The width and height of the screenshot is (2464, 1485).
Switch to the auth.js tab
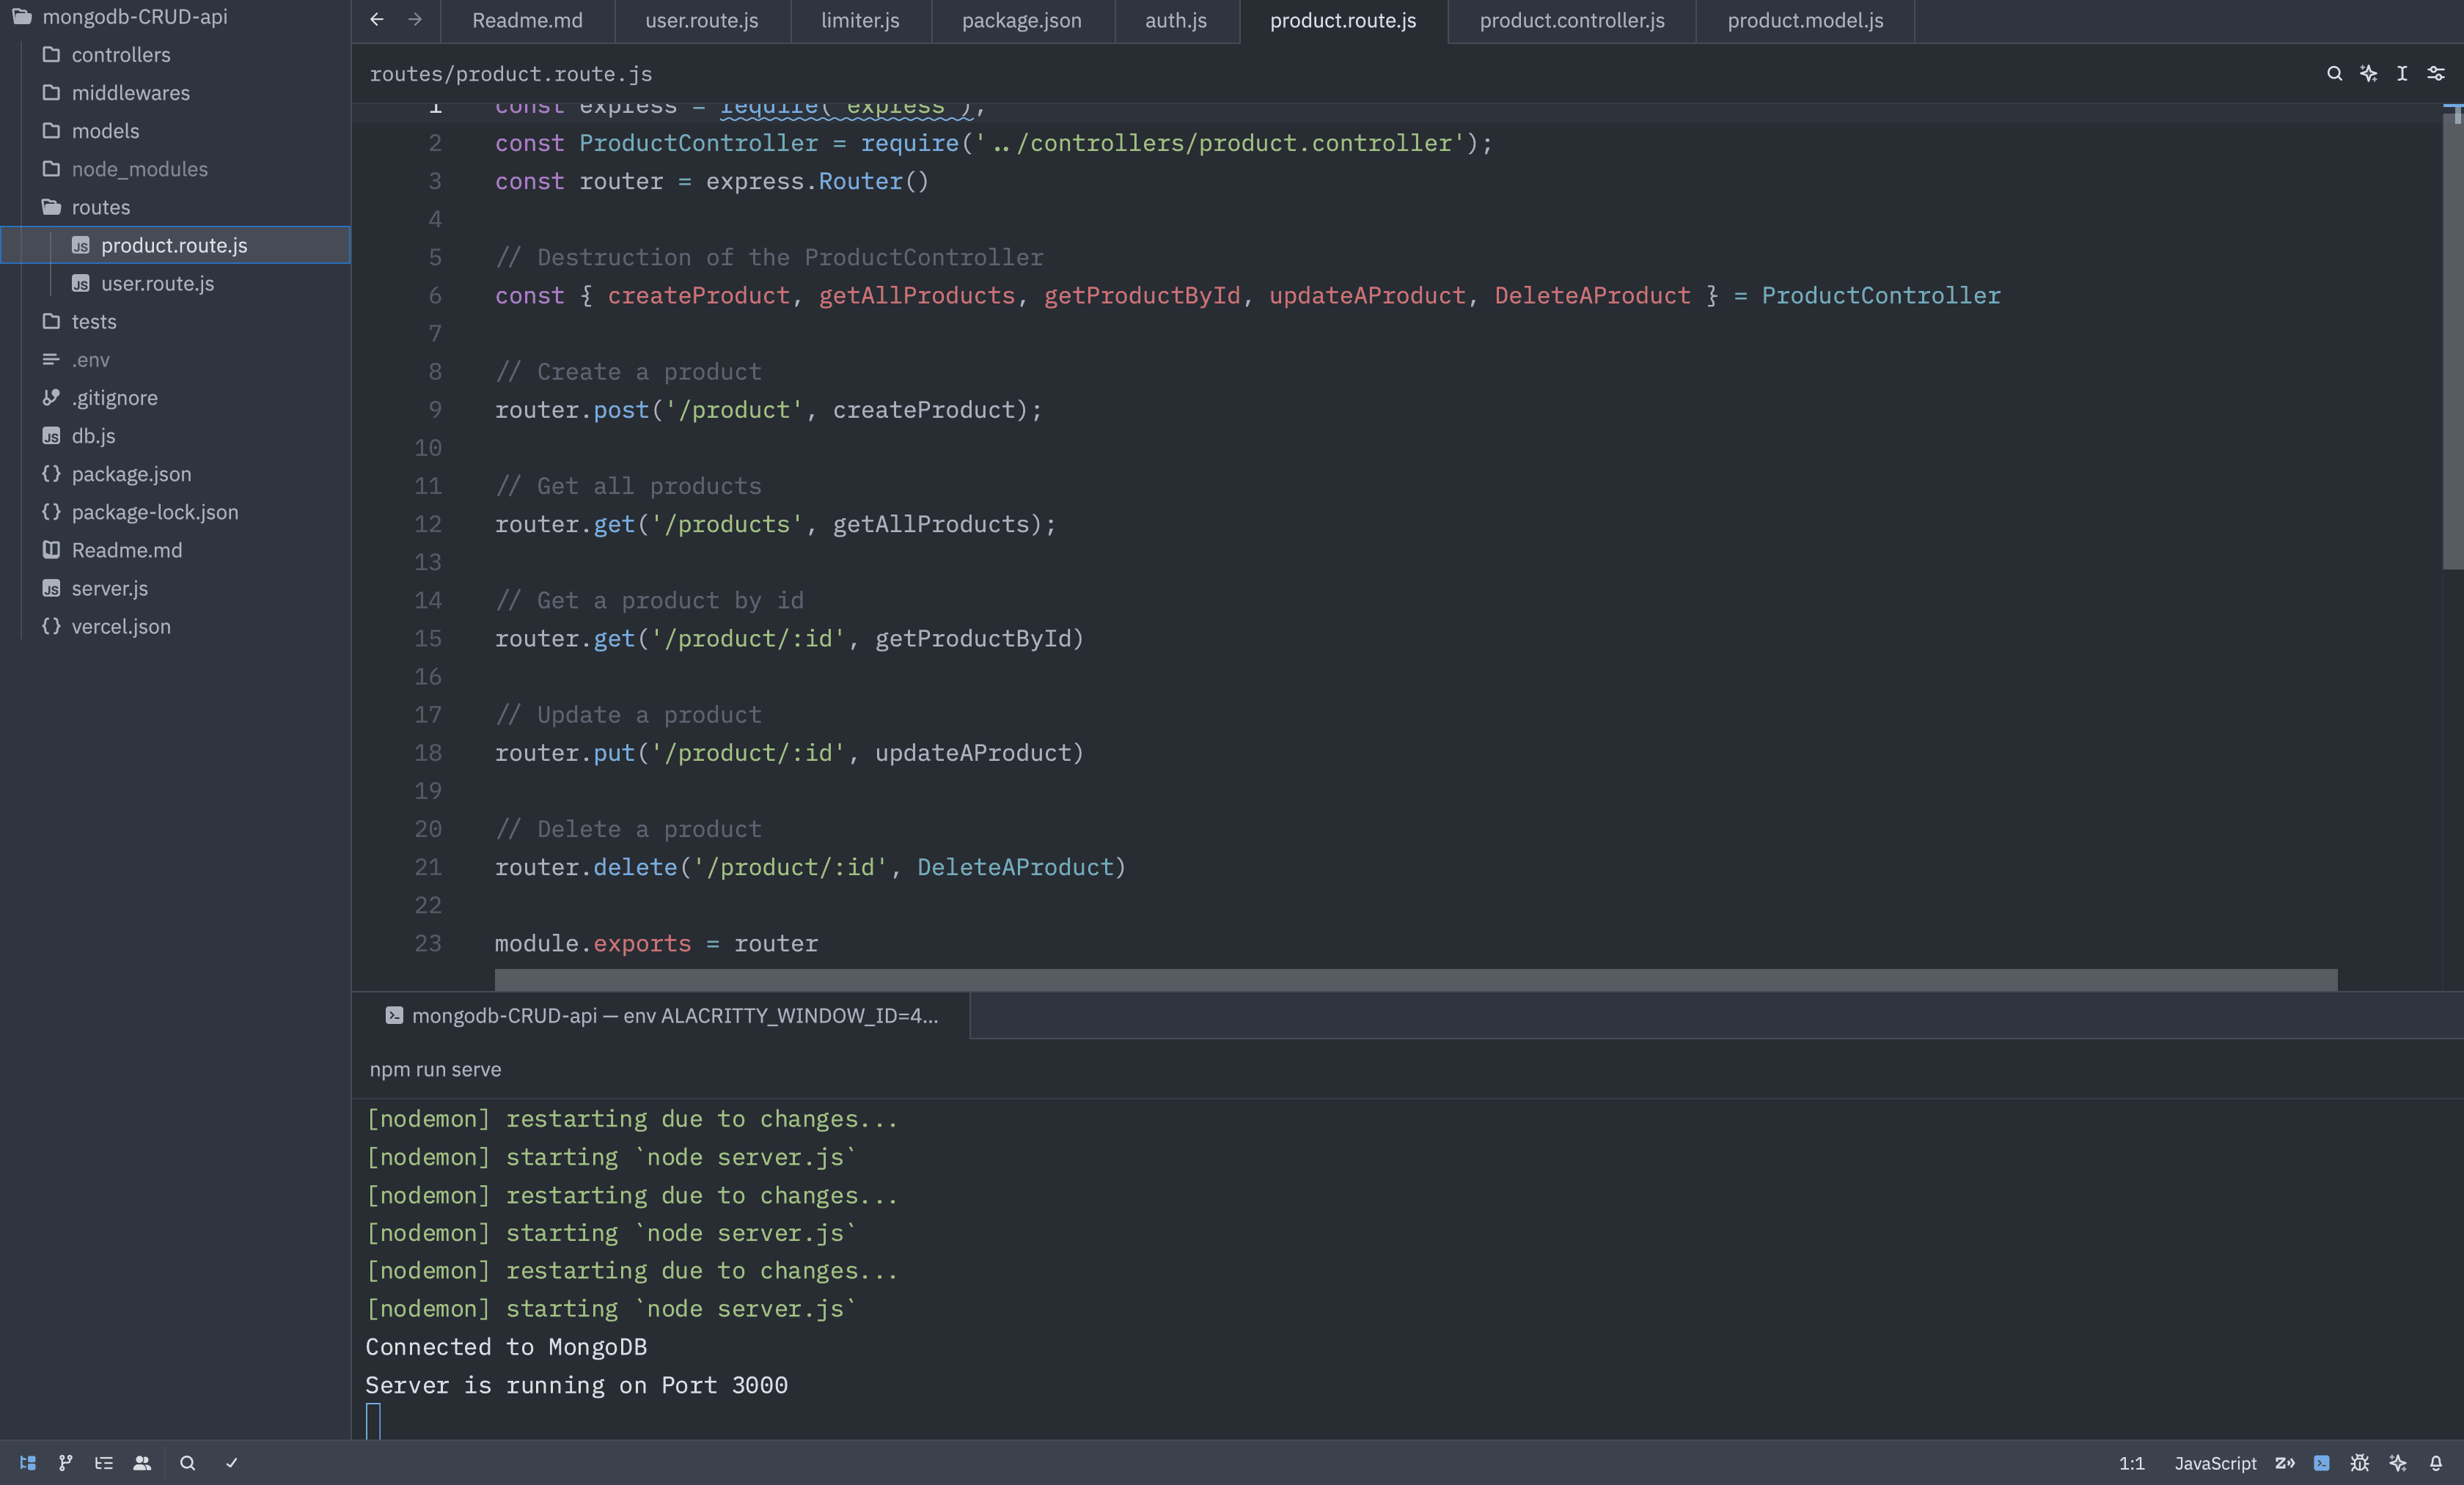click(1176, 20)
